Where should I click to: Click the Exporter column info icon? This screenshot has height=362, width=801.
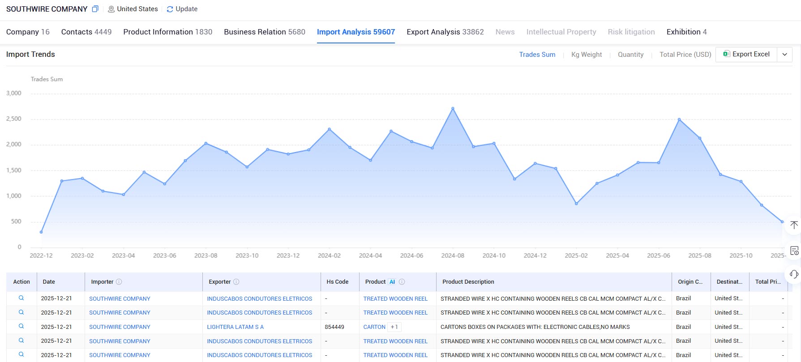point(236,282)
